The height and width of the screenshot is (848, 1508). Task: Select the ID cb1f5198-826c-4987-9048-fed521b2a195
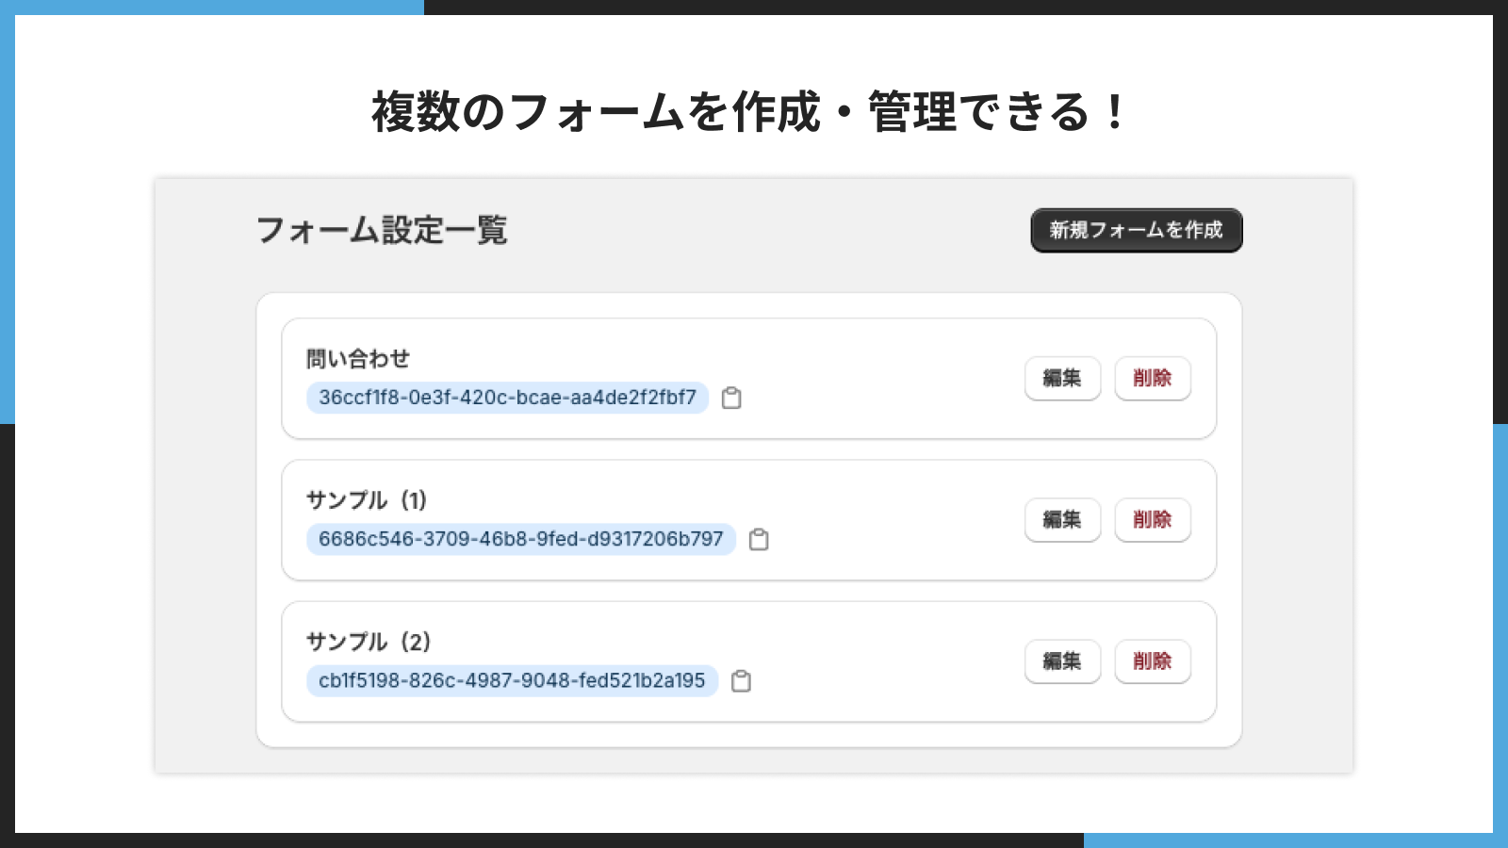pyautogui.click(x=512, y=680)
